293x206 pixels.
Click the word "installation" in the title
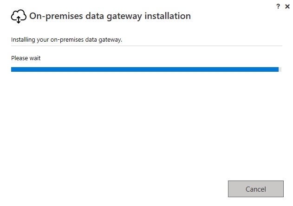[168, 16]
